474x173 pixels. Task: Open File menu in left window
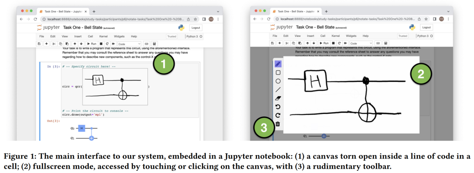tap(42, 36)
